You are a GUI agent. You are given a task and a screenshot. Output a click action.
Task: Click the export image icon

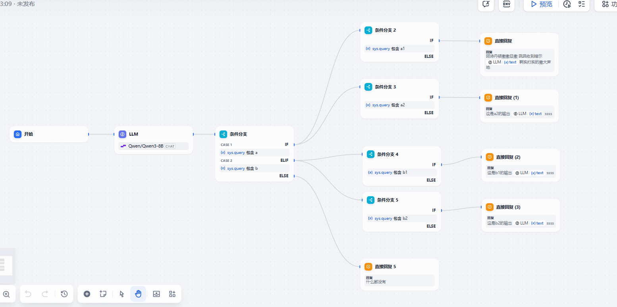point(156,294)
